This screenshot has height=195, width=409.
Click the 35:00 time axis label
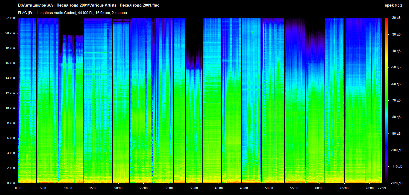194,188
